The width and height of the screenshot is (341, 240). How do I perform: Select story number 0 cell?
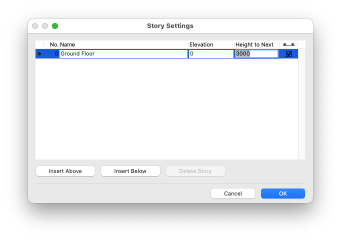click(x=52, y=54)
